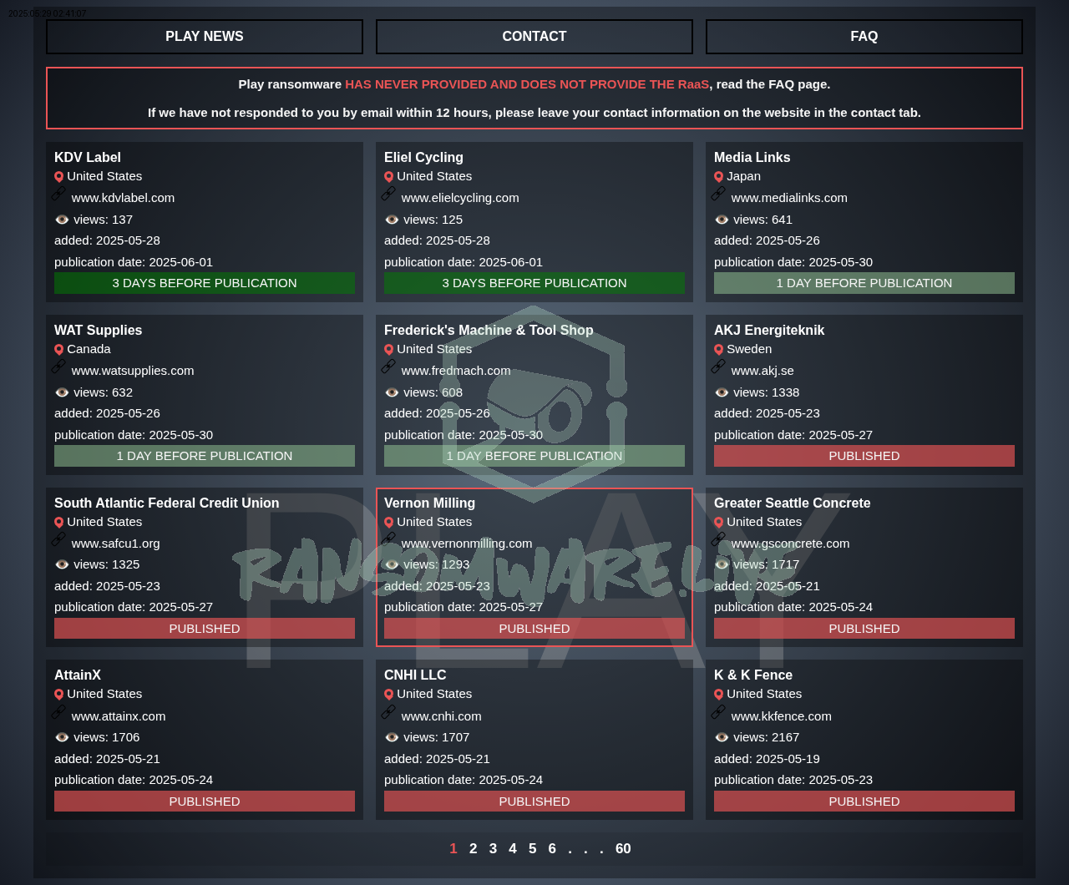The image size is (1069, 885).
Task: Click location pin next to Japan
Action: (719, 177)
